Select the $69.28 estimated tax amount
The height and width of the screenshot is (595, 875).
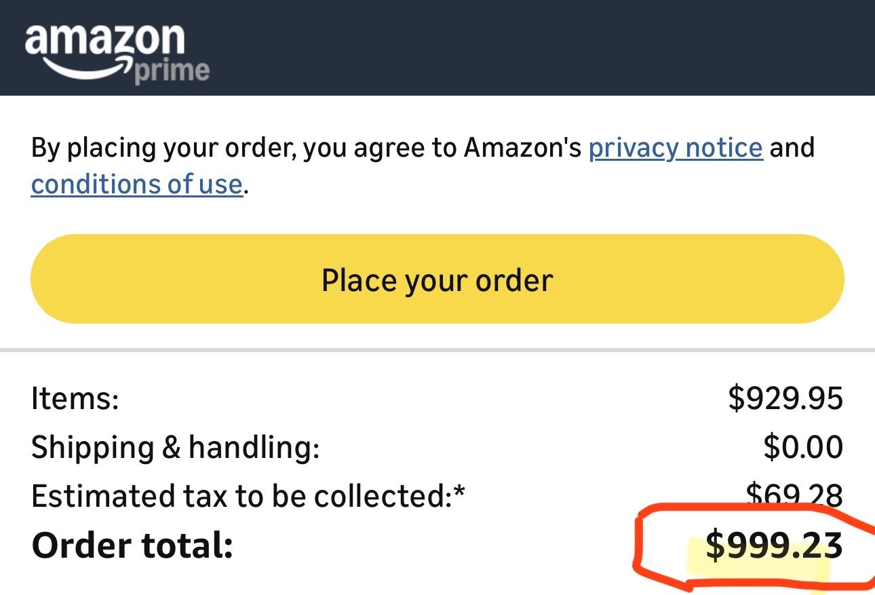coord(794,494)
